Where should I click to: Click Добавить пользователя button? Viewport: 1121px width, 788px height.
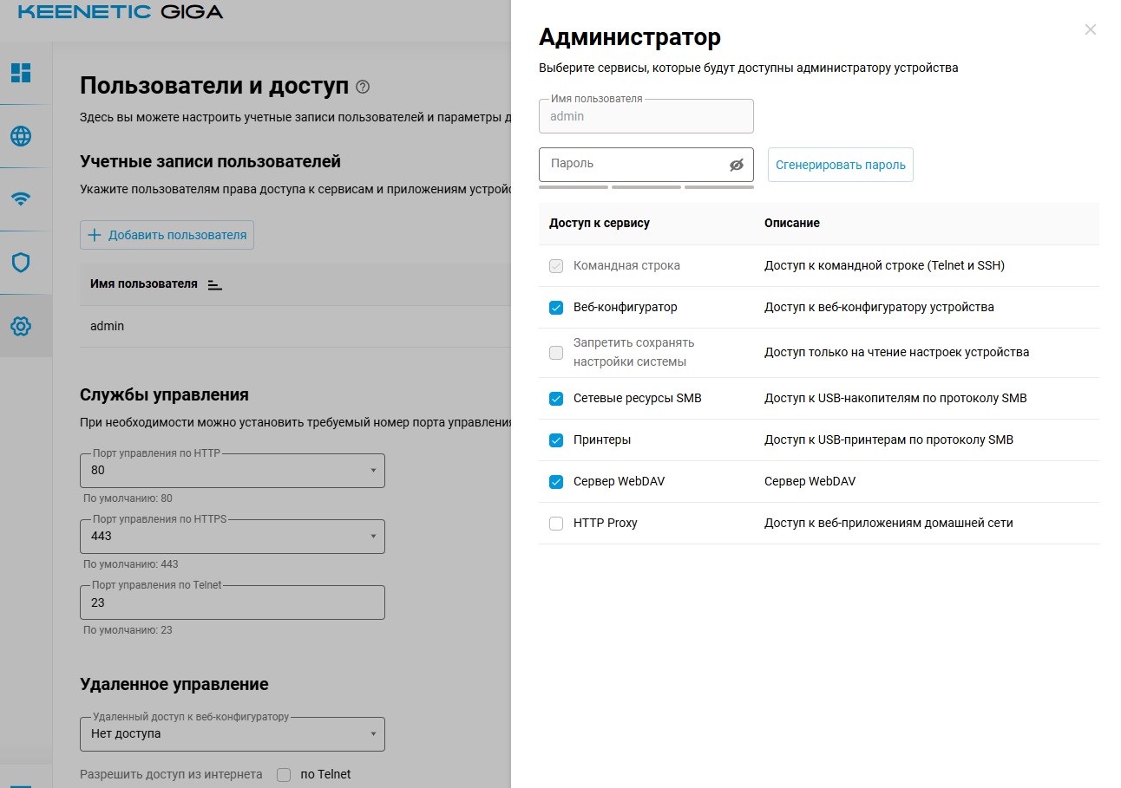pyautogui.click(x=167, y=235)
